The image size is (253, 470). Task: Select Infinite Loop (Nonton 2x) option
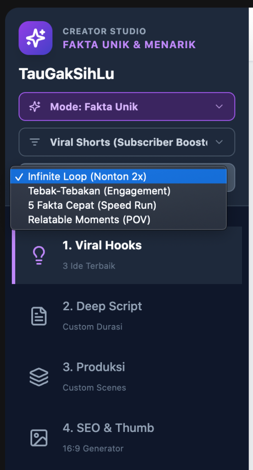pyautogui.click(x=118, y=177)
